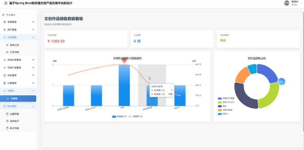304x150 pixels.
Task: Click the floating blue 03:02 timer bubble
Action: [x=281, y=82]
